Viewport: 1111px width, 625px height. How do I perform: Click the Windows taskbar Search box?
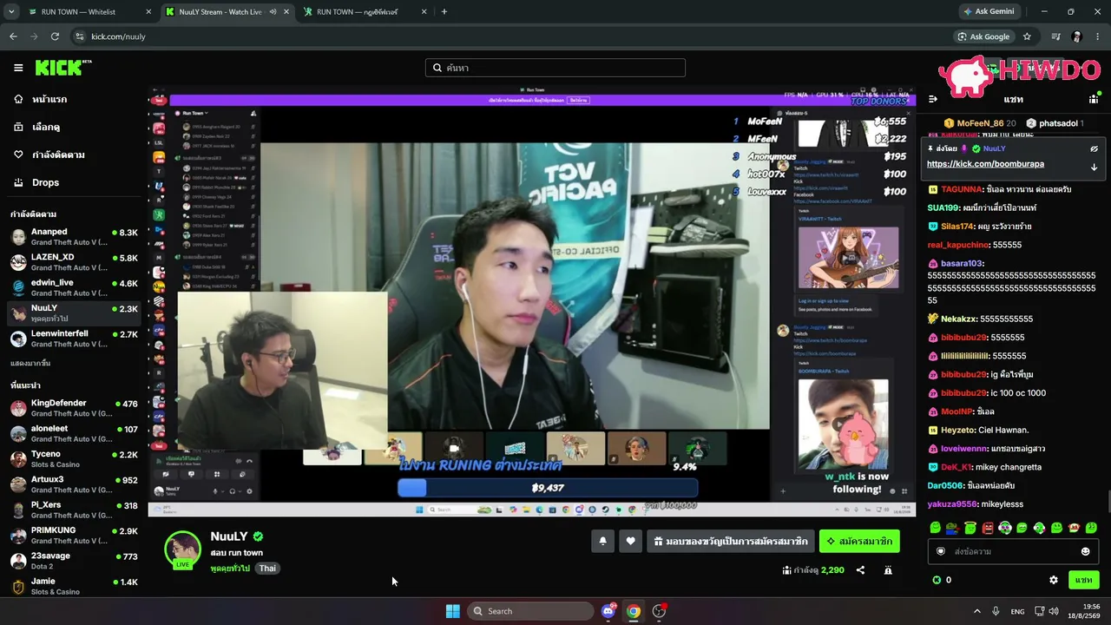530,611
